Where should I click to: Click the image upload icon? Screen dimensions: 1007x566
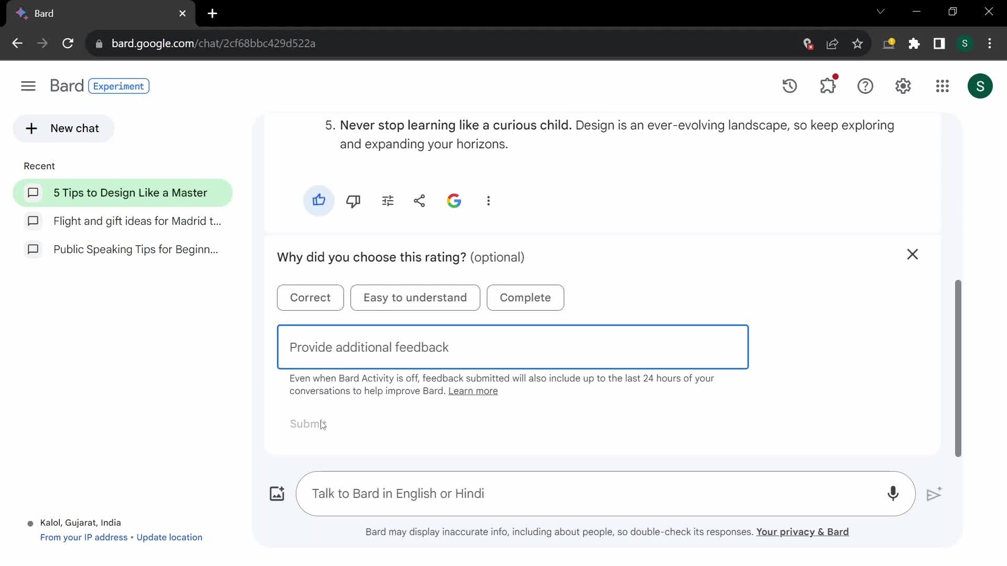coord(276,493)
